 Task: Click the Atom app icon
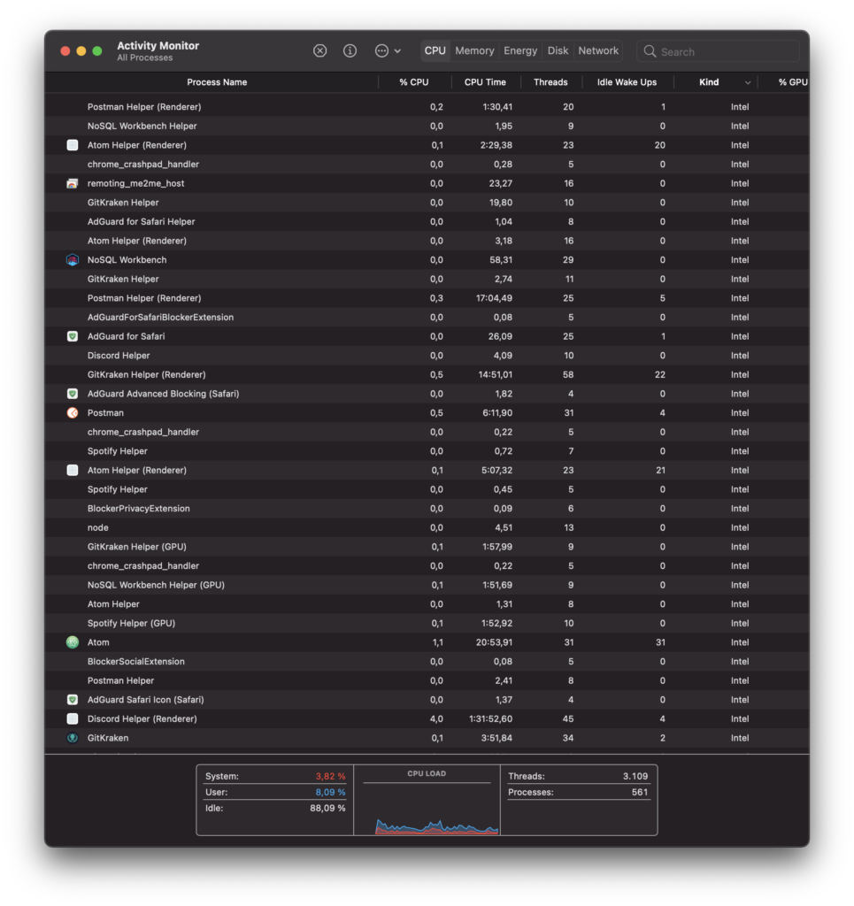tap(73, 642)
